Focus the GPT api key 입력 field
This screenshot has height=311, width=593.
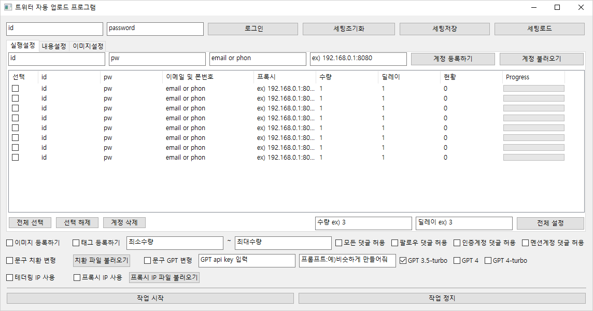[x=247, y=261]
